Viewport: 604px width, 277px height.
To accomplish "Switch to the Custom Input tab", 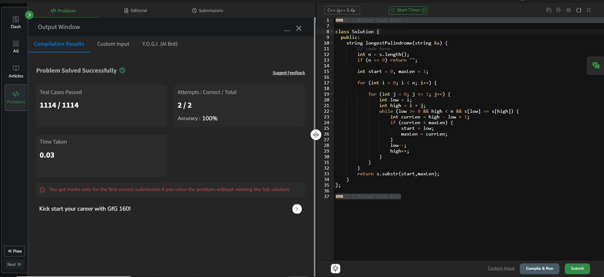I will pyautogui.click(x=113, y=44).
